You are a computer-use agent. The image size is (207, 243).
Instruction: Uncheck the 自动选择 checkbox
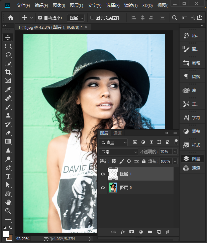pos(40,18)
